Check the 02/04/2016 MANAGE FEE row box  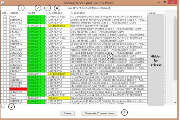pos(5,17)
